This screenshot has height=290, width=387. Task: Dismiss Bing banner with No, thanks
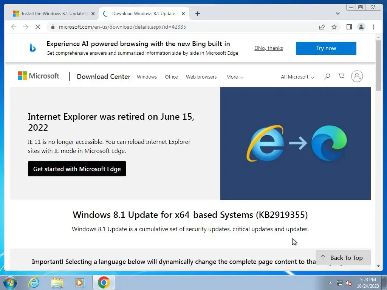269,48
